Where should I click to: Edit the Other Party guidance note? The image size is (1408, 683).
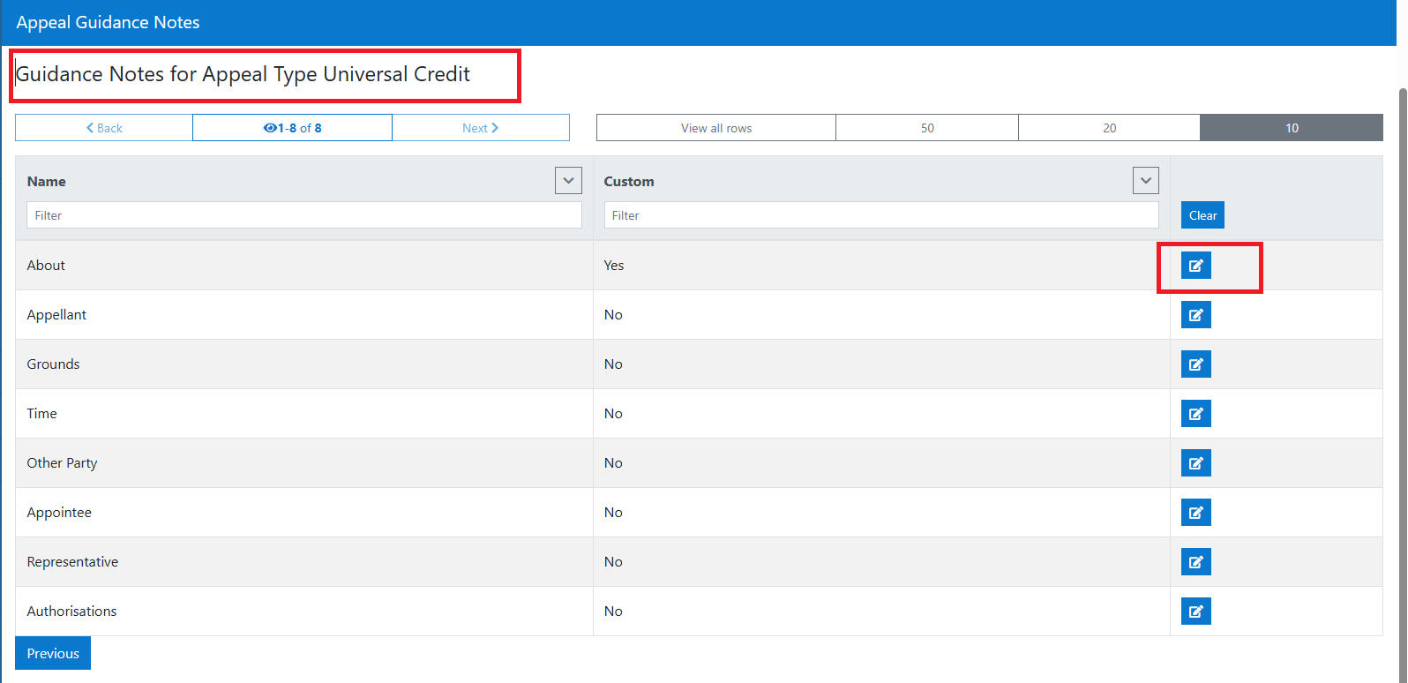click(1196, 463)
